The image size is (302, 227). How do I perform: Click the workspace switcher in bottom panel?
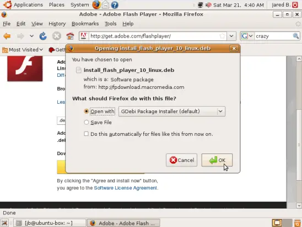point(282,223)
